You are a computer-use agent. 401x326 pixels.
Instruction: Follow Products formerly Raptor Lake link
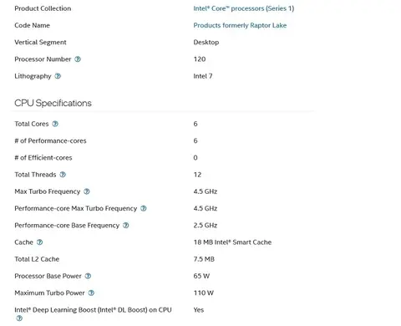tap(240, 25)
